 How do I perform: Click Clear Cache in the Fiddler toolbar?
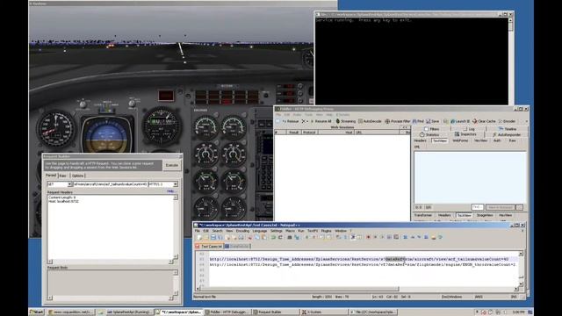[x=484, y=121]
